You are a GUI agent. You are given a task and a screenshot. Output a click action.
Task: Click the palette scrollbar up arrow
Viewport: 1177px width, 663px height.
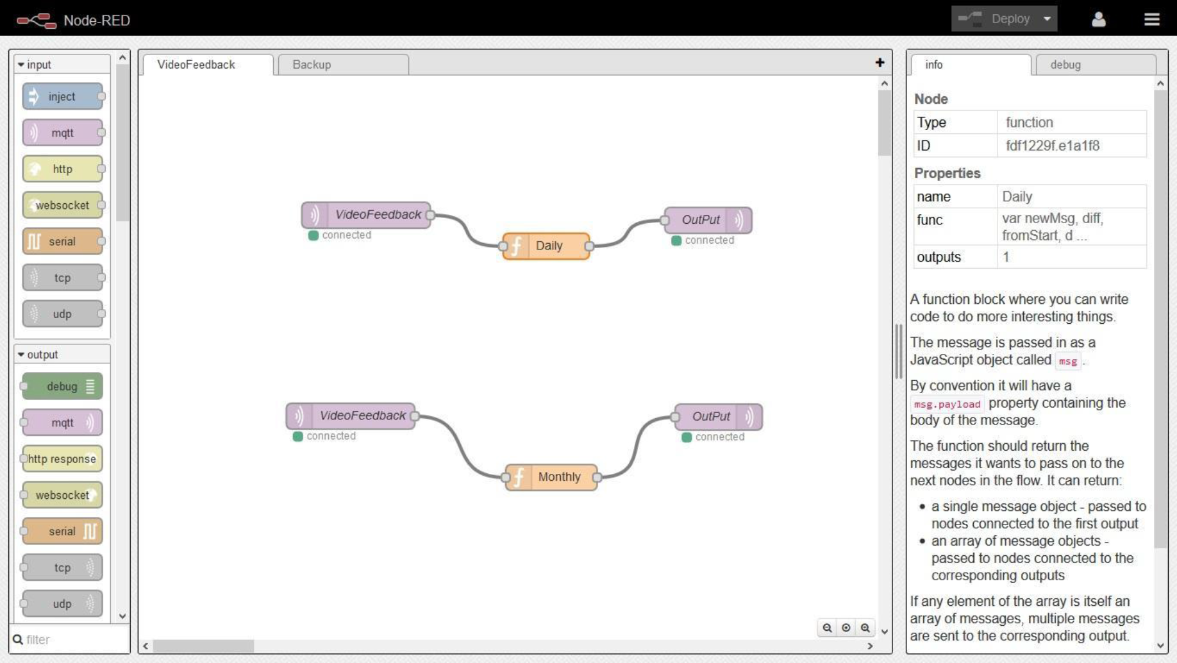[x=122, y=58]
